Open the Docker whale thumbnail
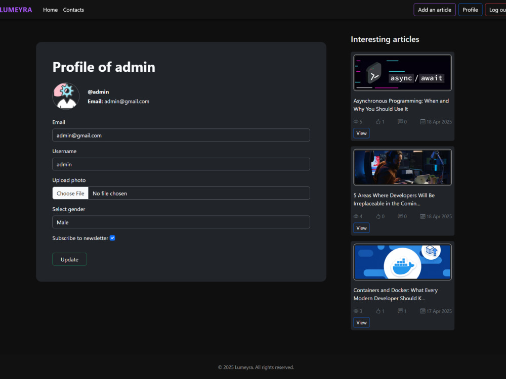Viewport: 506px width, 379px height. point(402,262)
